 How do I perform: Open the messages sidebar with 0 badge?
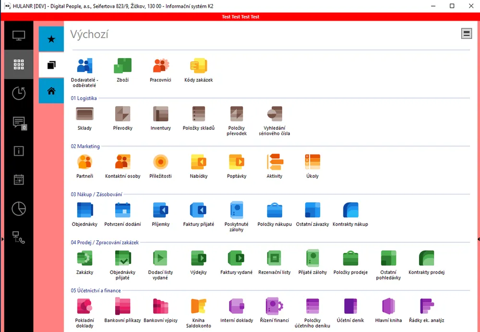point(19,123)
